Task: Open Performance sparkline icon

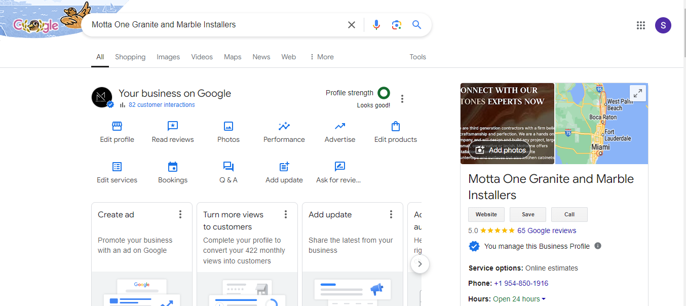Action: point(284,126)
